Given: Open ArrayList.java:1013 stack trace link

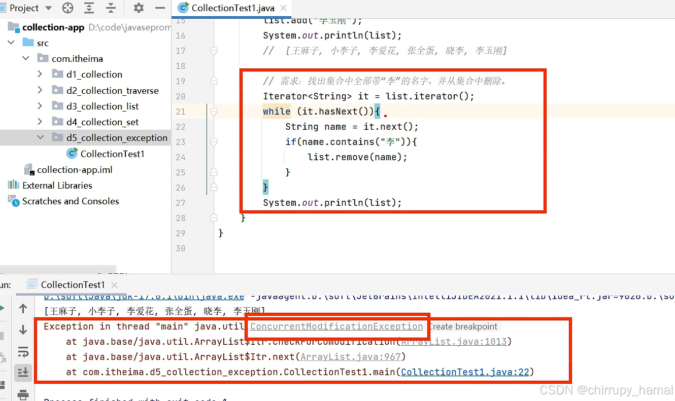Looking at the screenshot, I should click(x=454, y=342).
